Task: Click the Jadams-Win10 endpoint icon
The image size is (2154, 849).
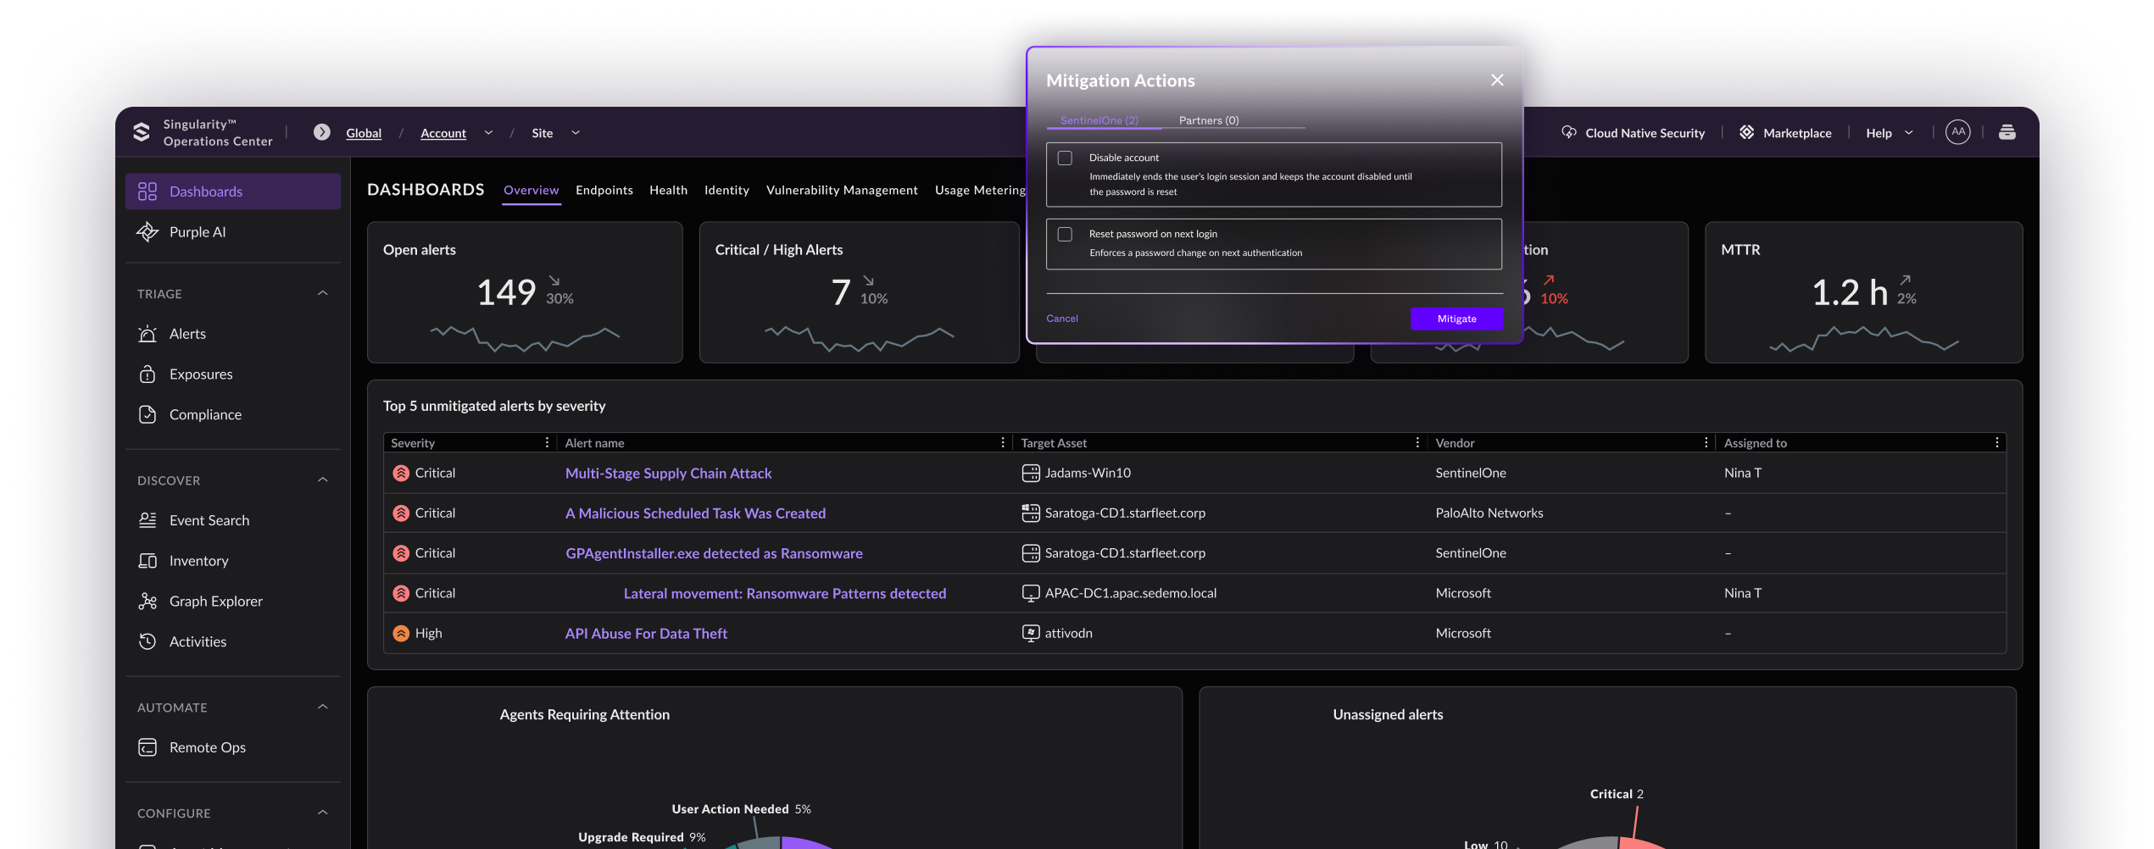Action: pos(1031,473)
